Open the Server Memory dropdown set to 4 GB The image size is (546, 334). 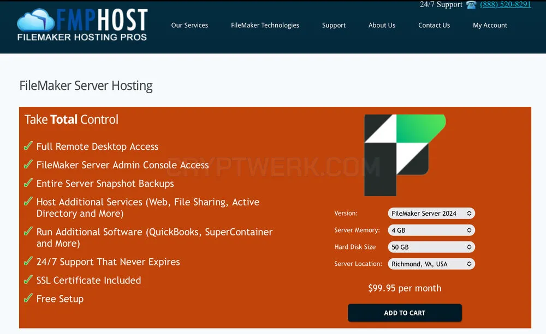coord(431,230)
